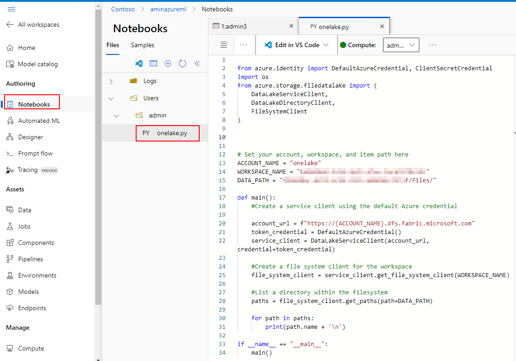Click the add files plus icon
Viewport: 516px width, 361px height.
(168, 63)
